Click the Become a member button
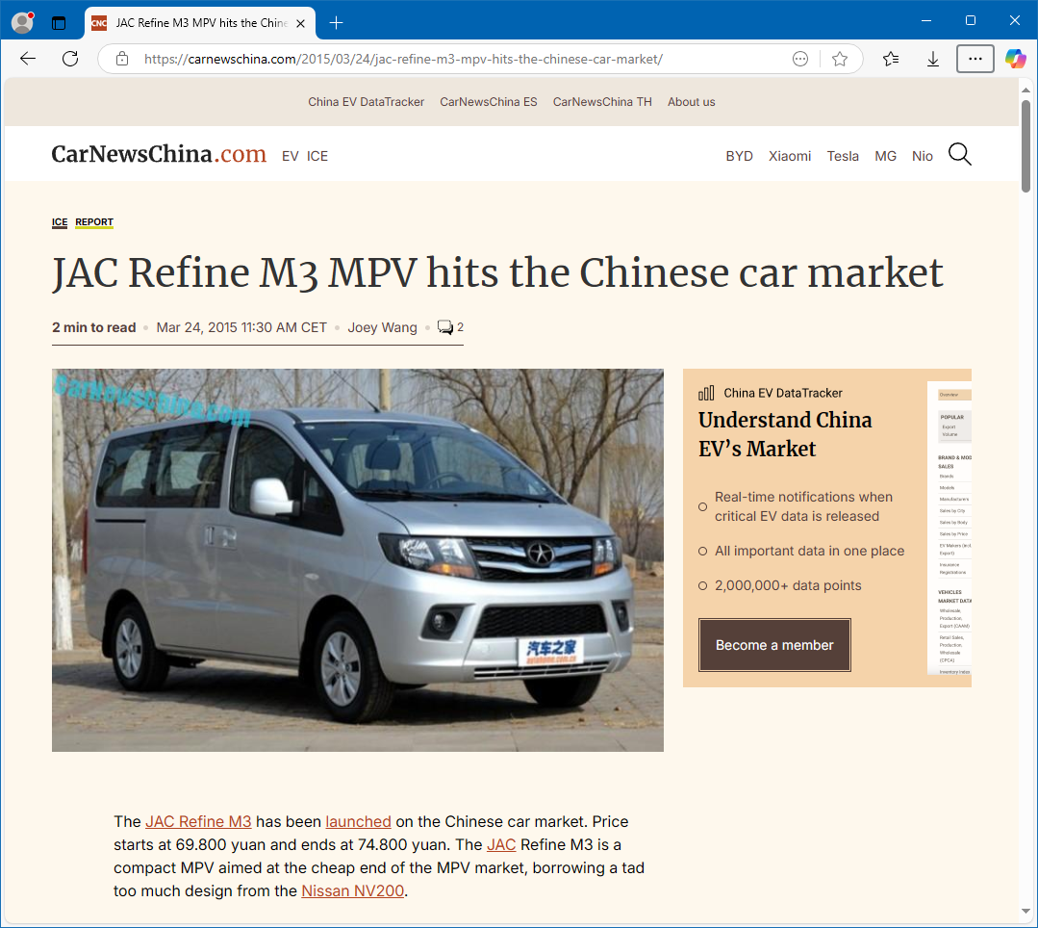 click(774, 645)
